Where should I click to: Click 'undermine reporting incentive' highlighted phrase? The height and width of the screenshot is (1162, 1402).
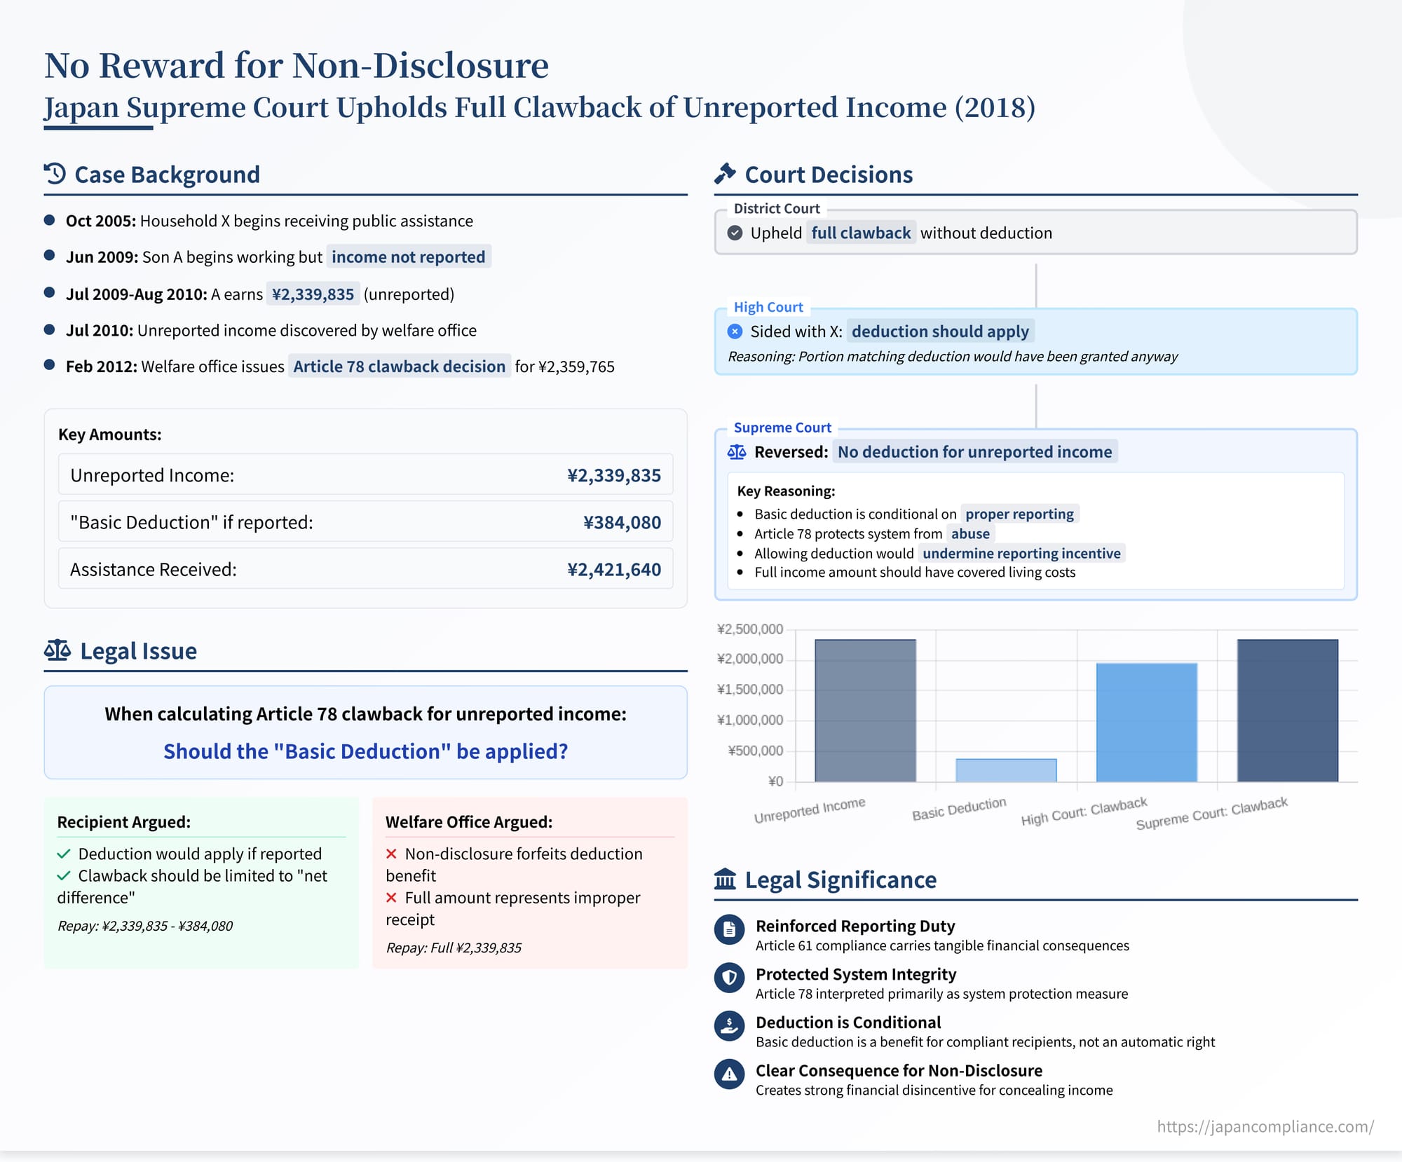[1021, 553]
